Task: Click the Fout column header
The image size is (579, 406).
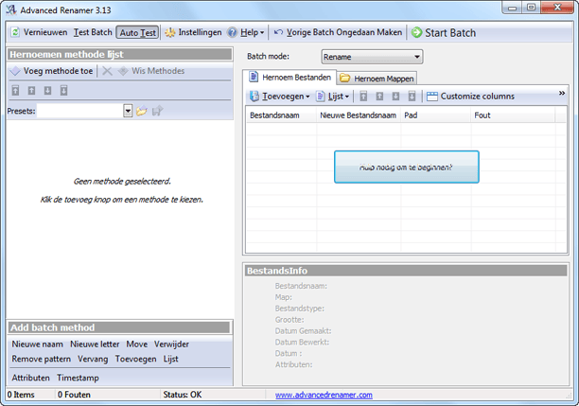Action: click(513, 115)
